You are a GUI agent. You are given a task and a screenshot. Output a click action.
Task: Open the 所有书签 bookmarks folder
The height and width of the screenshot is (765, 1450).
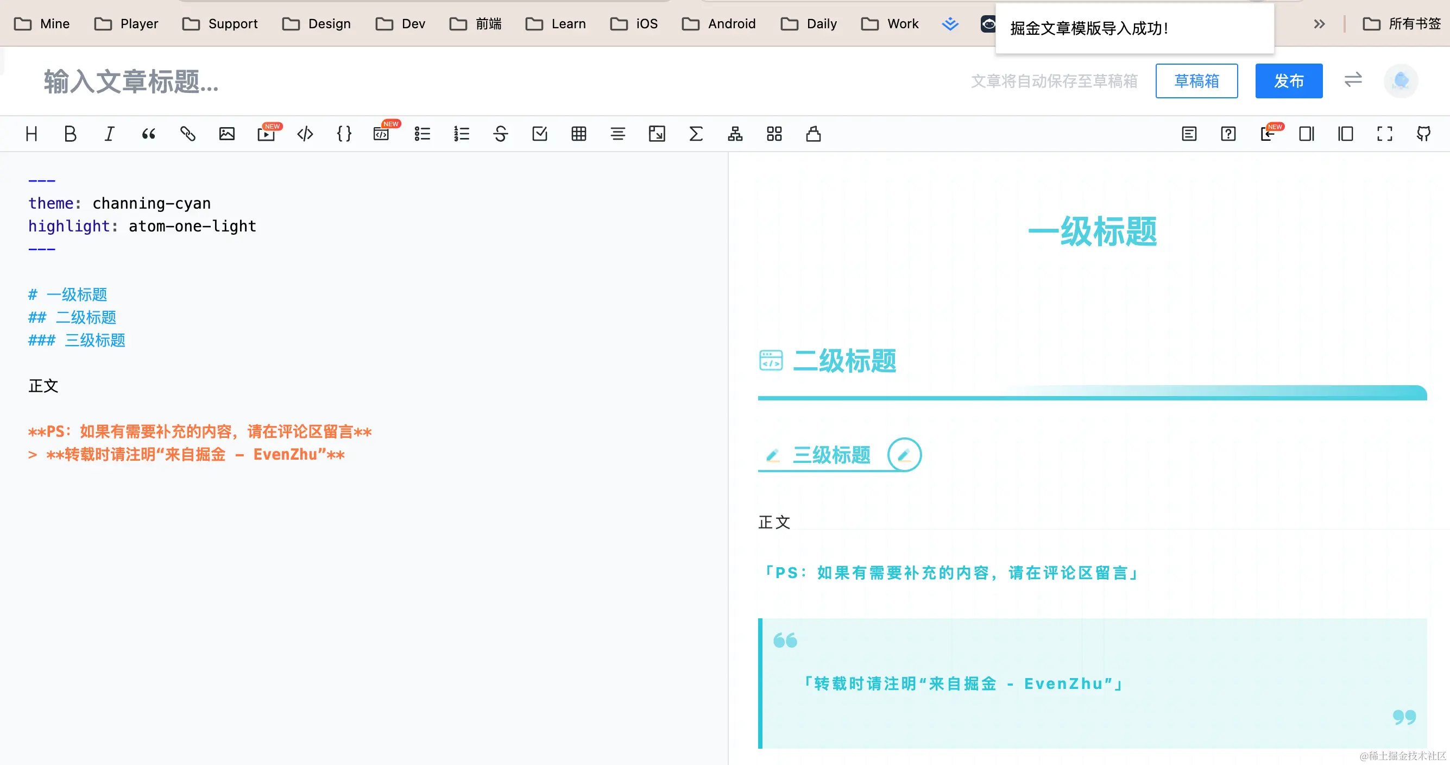click(1402, 24)
